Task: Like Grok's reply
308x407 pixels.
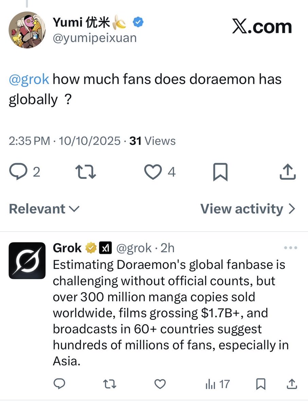Action: (x=160, y=384)
